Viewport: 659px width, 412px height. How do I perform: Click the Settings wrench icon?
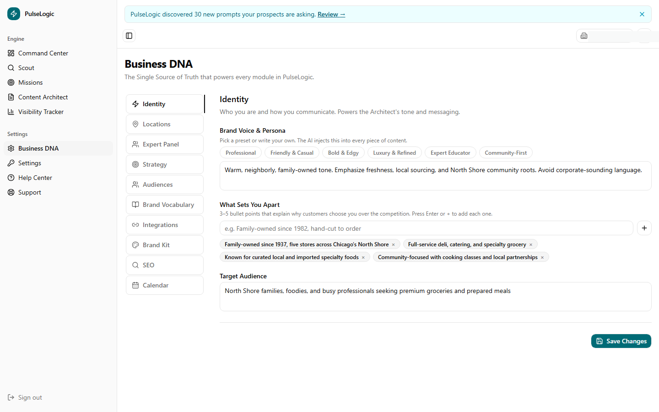11,163
